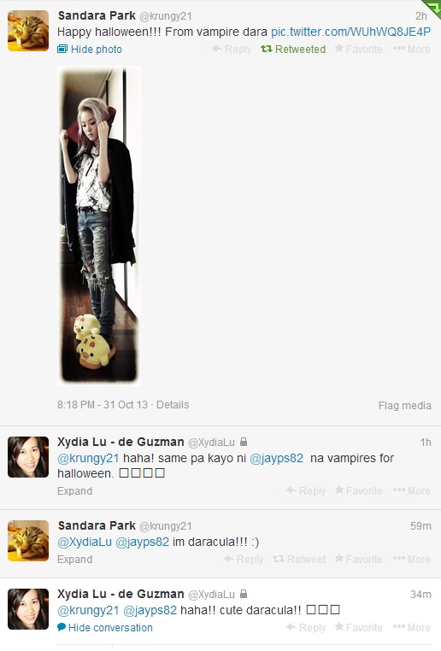Open Details for the 31 Oct 13 tweet

pos(173,405)
